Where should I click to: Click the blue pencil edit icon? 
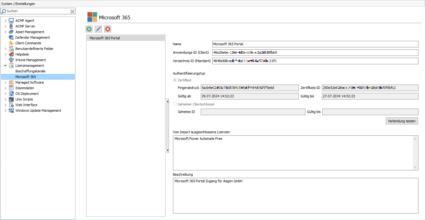[98, 29]
